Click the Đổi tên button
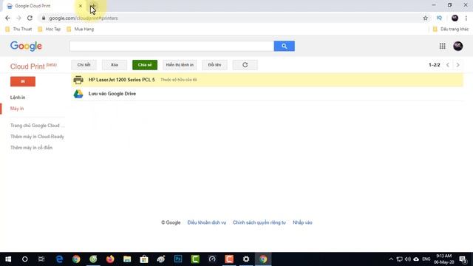Image resolution: width=473 pixels, height=266 pixels. coord(214,65)
